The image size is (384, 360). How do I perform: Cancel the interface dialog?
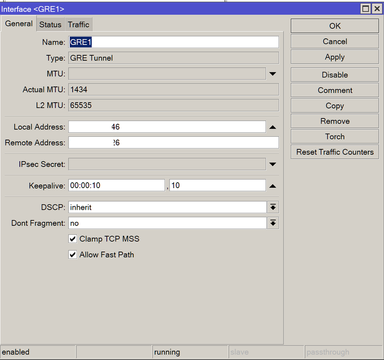(335, 41)
